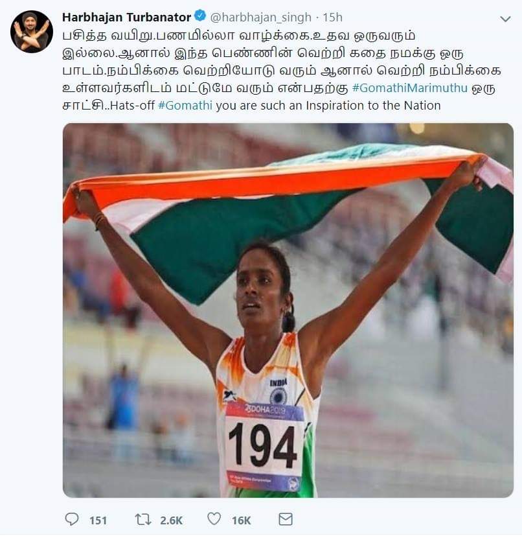Click the English line "Inspiration to the Nation"
Image resolution: width=522 pixels, height=536 pixels.
(x=373, y=105)
